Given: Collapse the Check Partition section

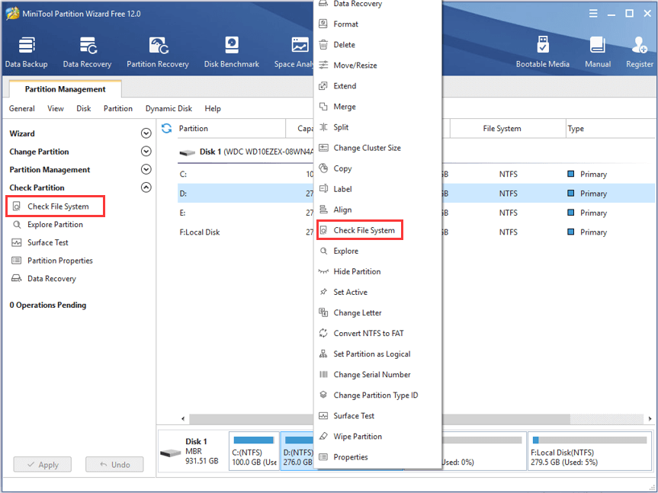Looking at the screenshot, I should coord(146,187).
